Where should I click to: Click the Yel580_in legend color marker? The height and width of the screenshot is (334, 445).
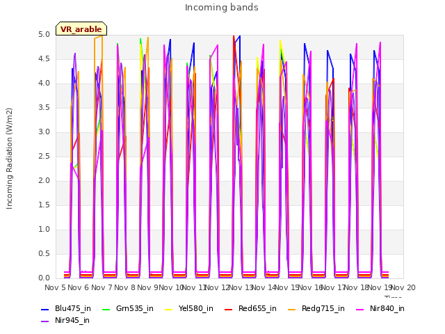[168, 309]
